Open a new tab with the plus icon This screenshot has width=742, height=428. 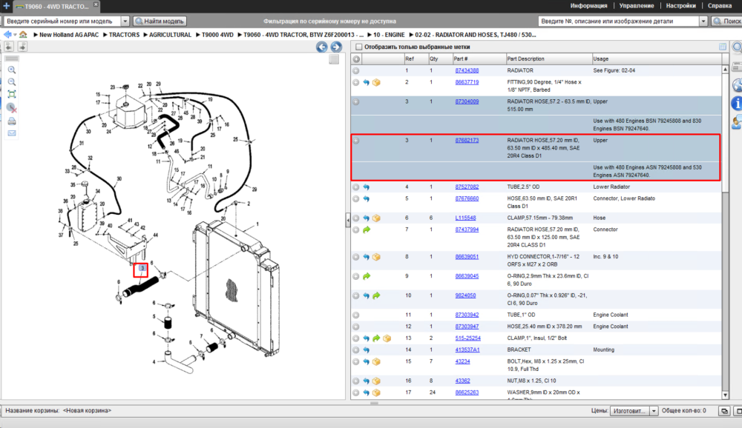[6, 6]
